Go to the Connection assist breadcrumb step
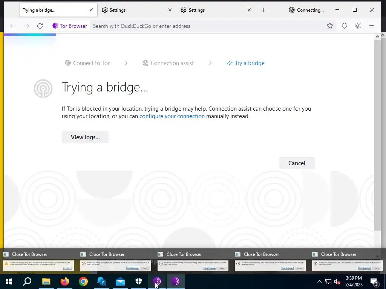Image resolution: width=386 pixels, height=289 pixels. [x=168, y=63]
